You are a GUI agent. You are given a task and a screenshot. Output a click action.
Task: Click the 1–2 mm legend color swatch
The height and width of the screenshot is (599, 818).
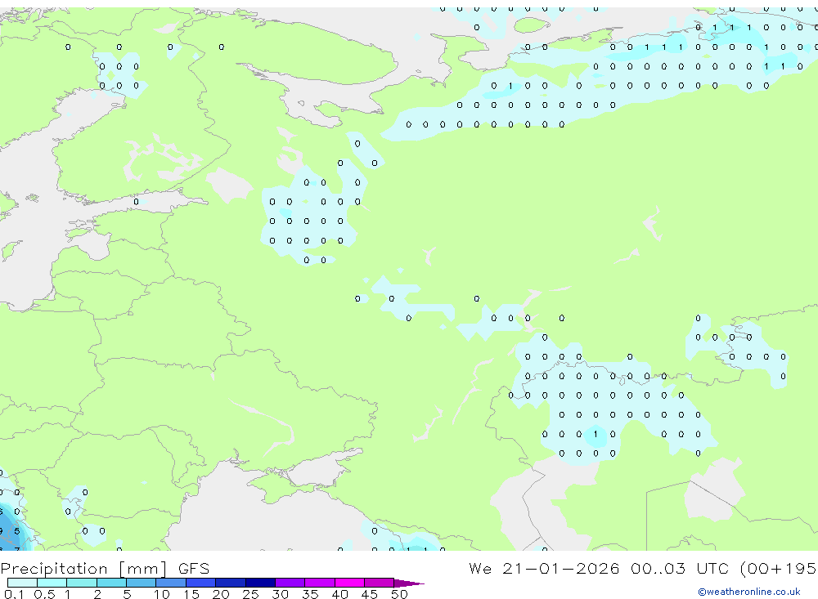tap(82, 583)
